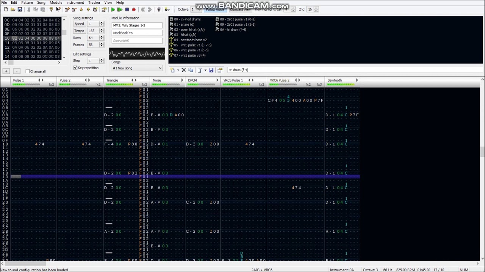This screenshot has height=272, width=485.
Task: Select instrument '04 - sawtooth bass v2'
Action: tap(188, 40)
